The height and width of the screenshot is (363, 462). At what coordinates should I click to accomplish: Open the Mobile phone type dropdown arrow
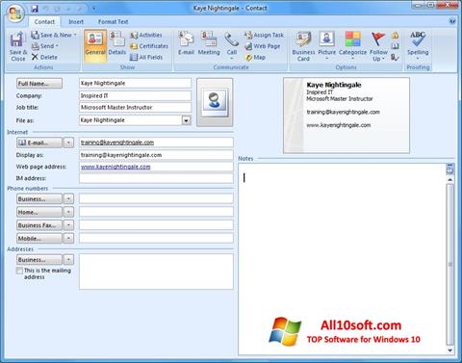coord(68,239)
